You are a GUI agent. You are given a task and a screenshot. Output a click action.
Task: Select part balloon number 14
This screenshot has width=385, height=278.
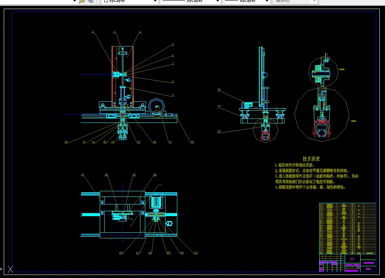[x=113, y=142]
